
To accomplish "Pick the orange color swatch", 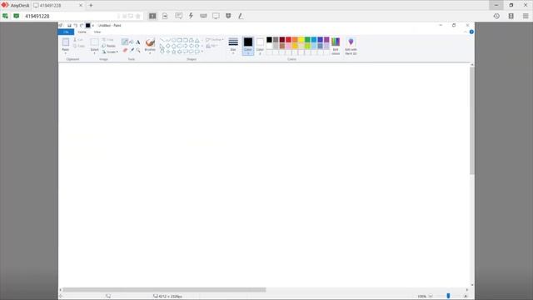I will (x=295, y=40).
